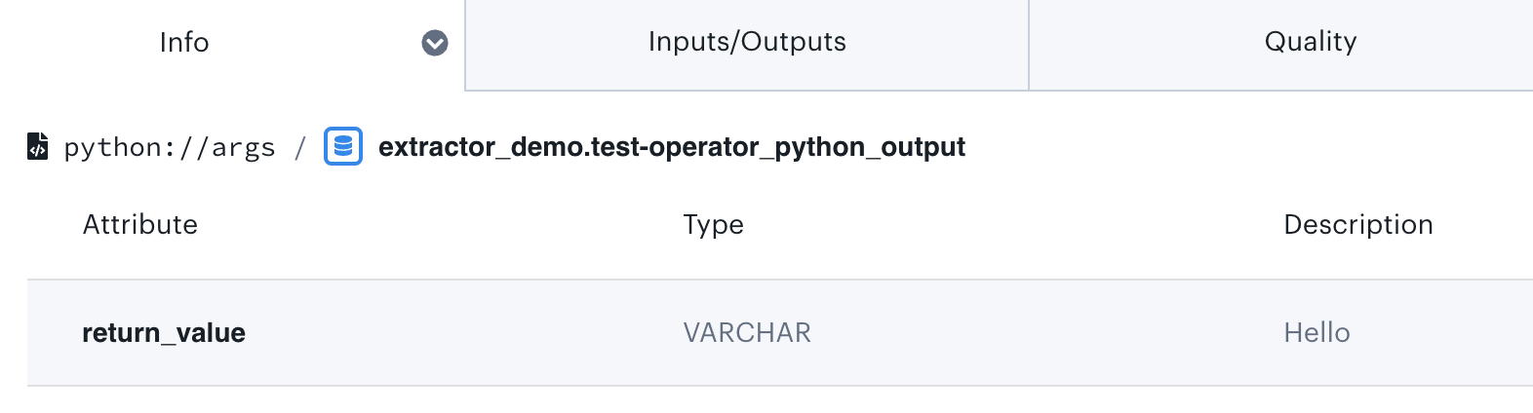This screenshot has width=1533, height=413.
Task: Select the return_value attribute name
Action: point(164,333)
